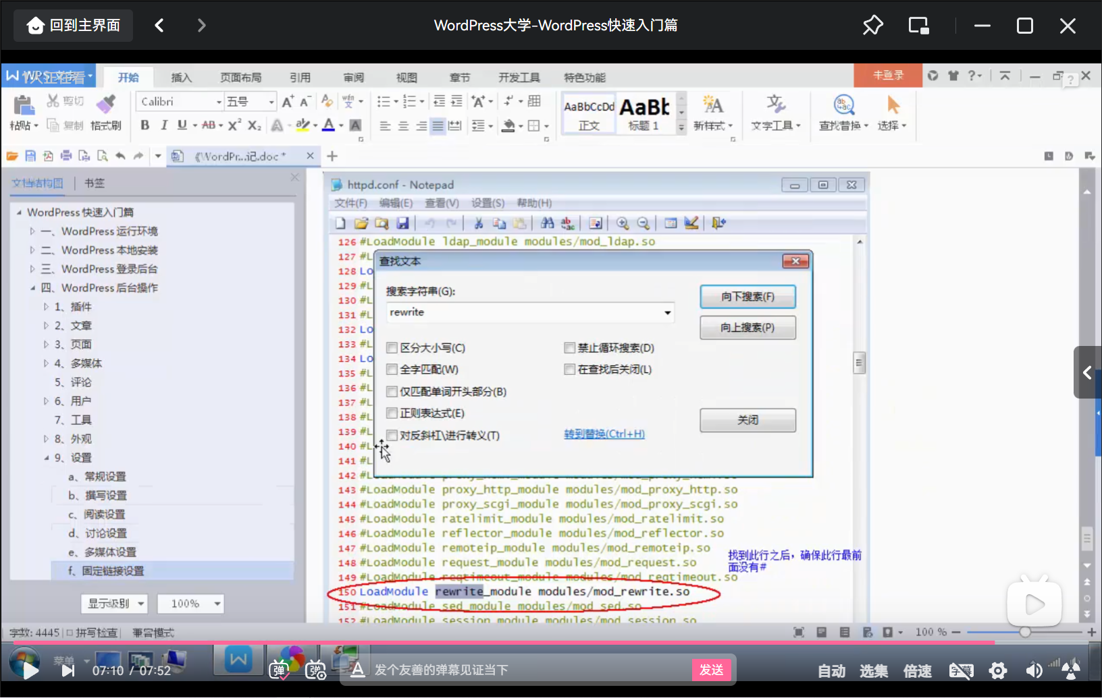Screen dimensions: 1102x698
Task: Open the 特色功能 ribbon tab
Action: [585, 77]
